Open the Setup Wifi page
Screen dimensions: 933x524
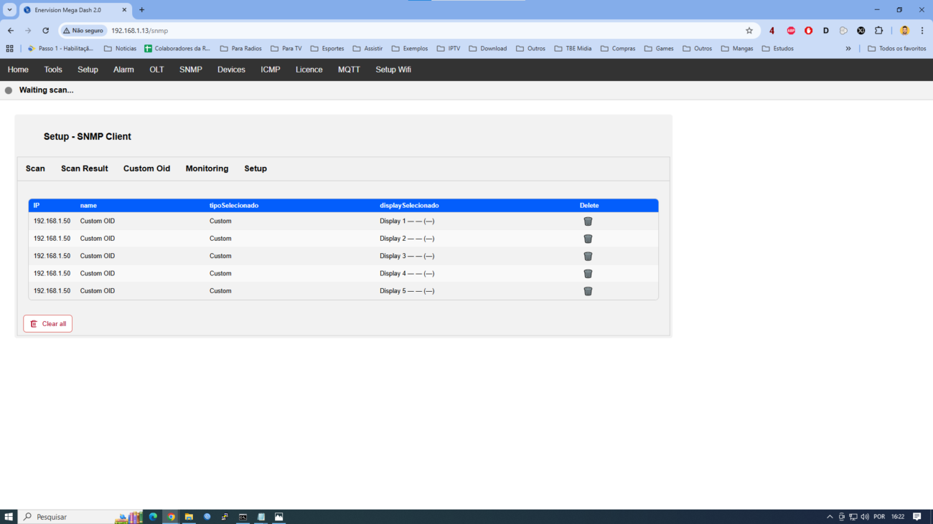[393, 70]
